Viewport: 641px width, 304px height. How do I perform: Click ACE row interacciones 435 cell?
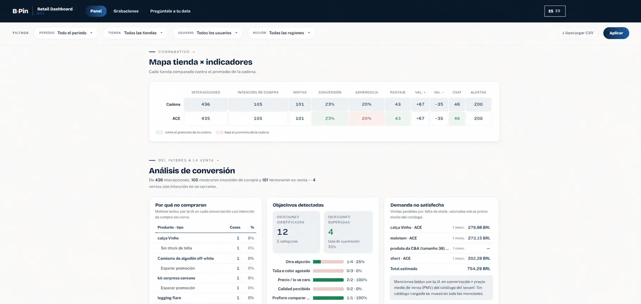tap(206, 119)
